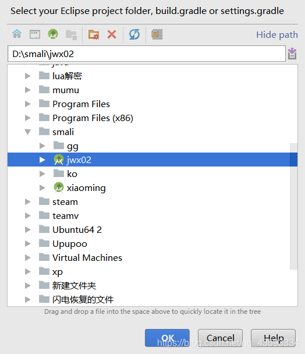Confirm selection with OK button
Screen dimensions: 305x354
[167, 338]
